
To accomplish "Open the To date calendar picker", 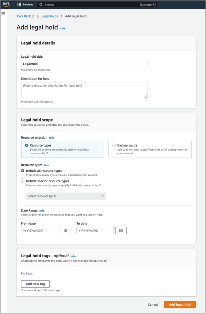I will pyautogui.click(x=121, y=230).
